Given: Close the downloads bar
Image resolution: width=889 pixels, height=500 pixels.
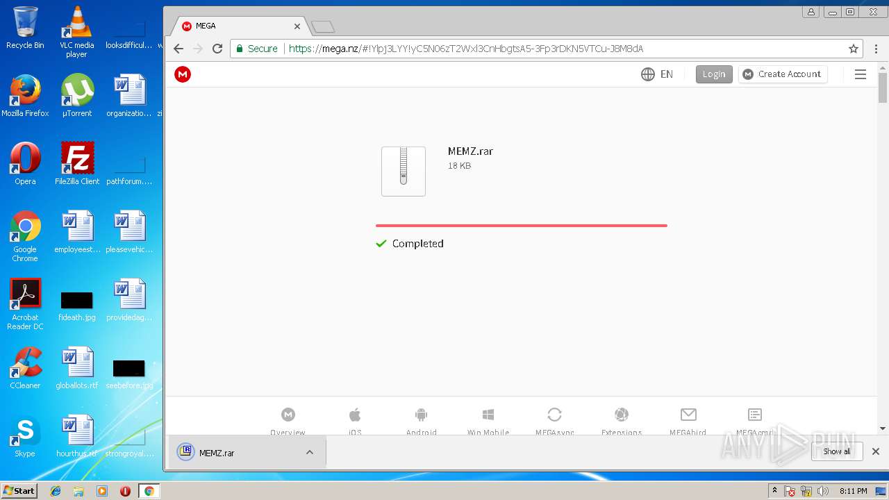Looking at the screenshot, I should [x=876, y=451].
